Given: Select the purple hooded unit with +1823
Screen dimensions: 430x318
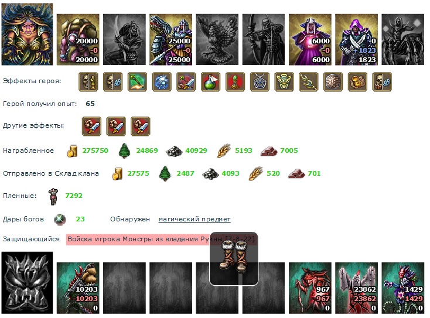Looking at the screenshot, I should coord(356,39).
